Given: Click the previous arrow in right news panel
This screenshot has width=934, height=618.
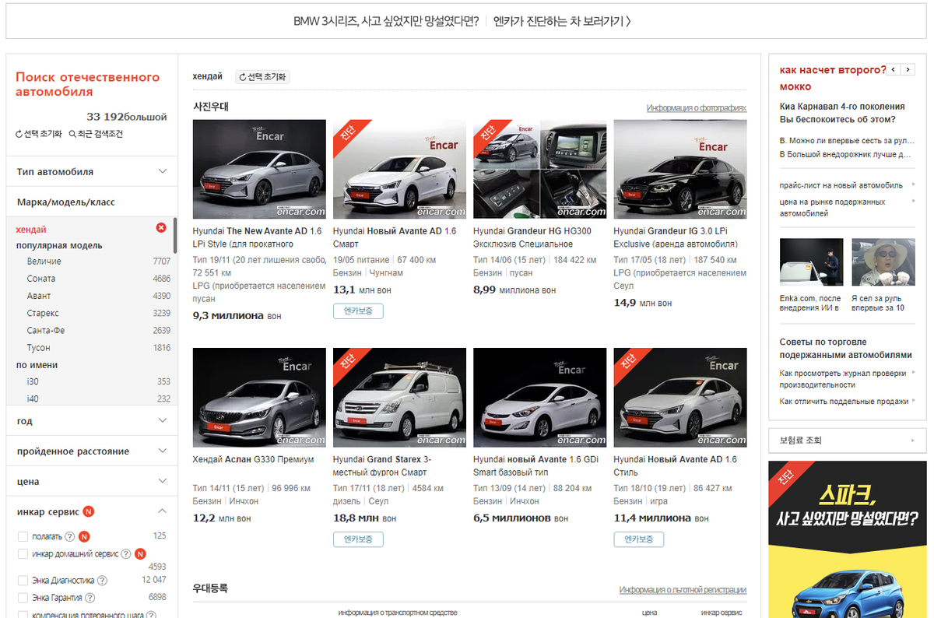Looking at the screenshot, I should coord(894,70).
